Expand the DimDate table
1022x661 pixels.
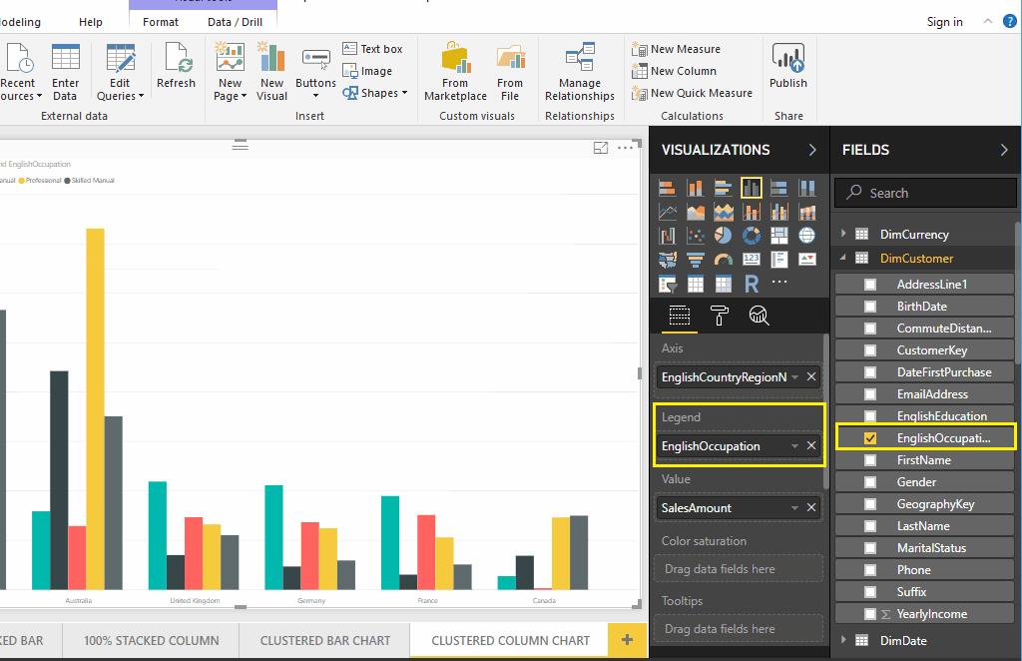pyautogui.click(x=842, y=640)
